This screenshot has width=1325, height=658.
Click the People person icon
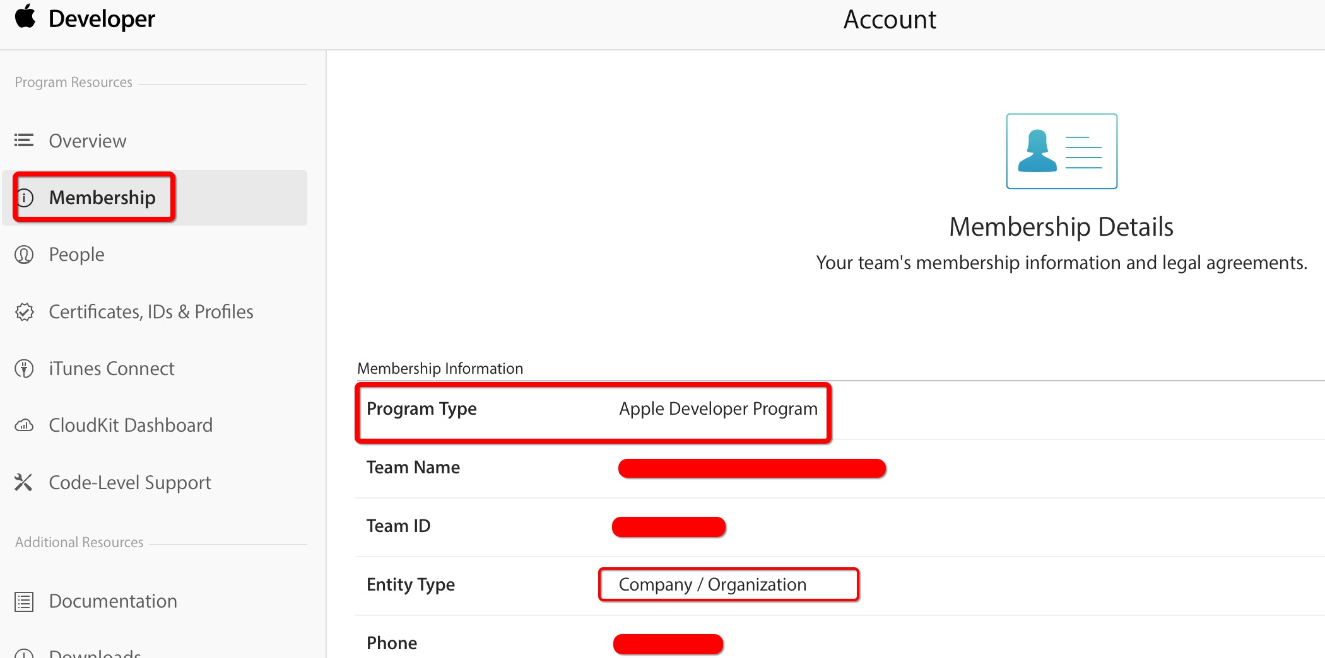pyautogui.click(x=24, y=255)
